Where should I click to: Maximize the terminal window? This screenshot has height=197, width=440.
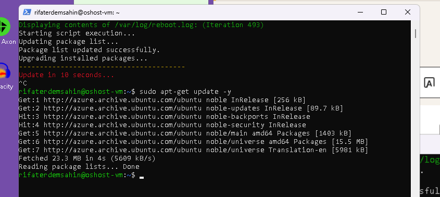click(384, 12)
